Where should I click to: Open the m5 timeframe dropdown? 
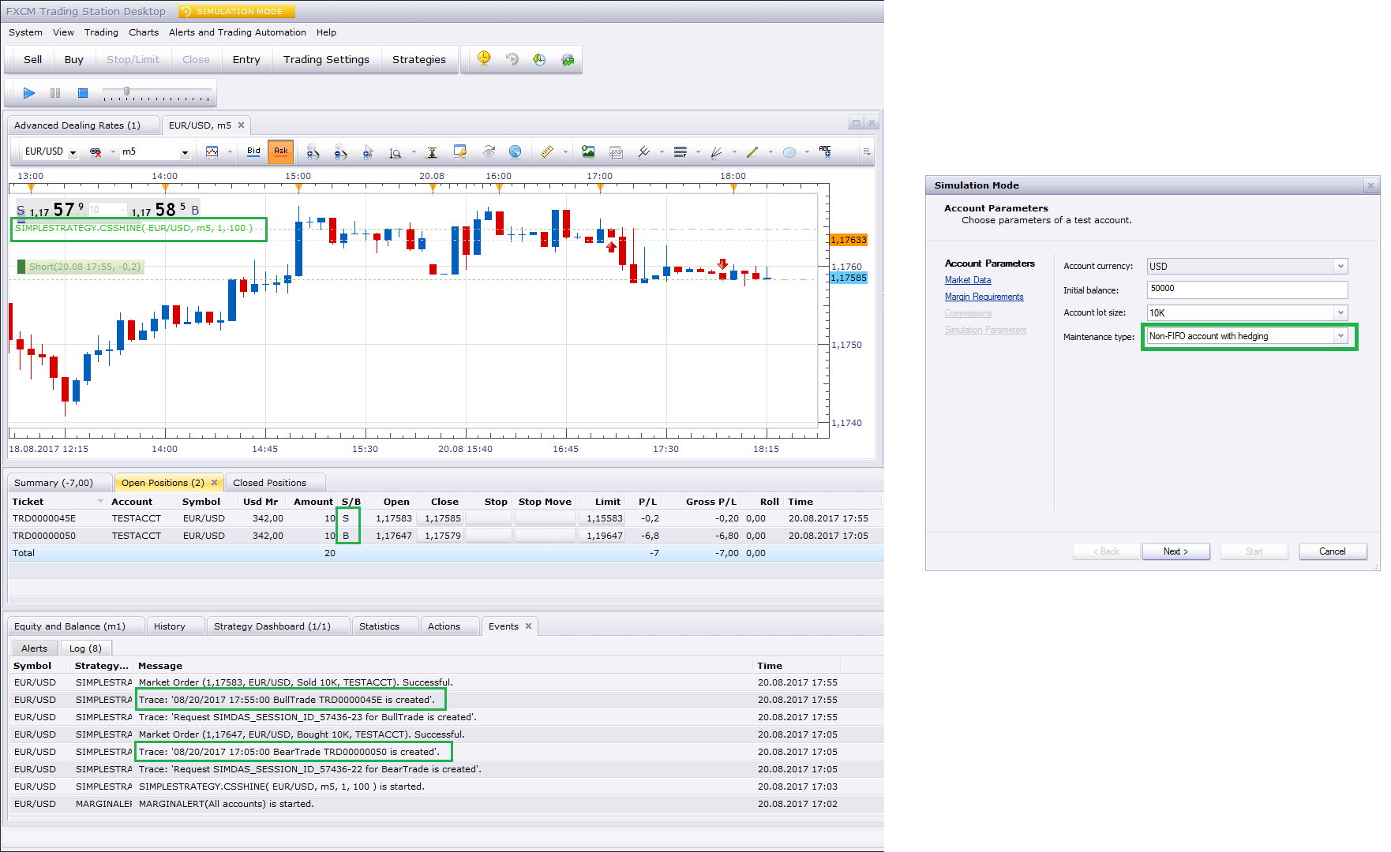point(185,152)
